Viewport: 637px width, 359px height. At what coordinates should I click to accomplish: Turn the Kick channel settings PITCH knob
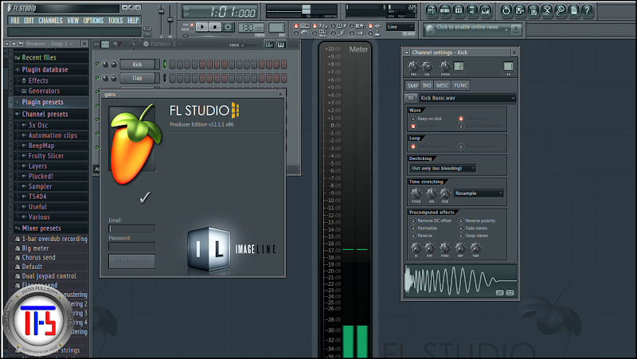tap(445, 66)
